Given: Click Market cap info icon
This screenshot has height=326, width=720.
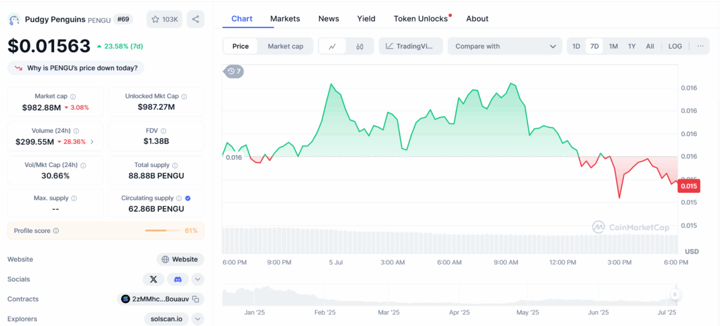Looking at the screenshot, I should click(x=73, y=96).
